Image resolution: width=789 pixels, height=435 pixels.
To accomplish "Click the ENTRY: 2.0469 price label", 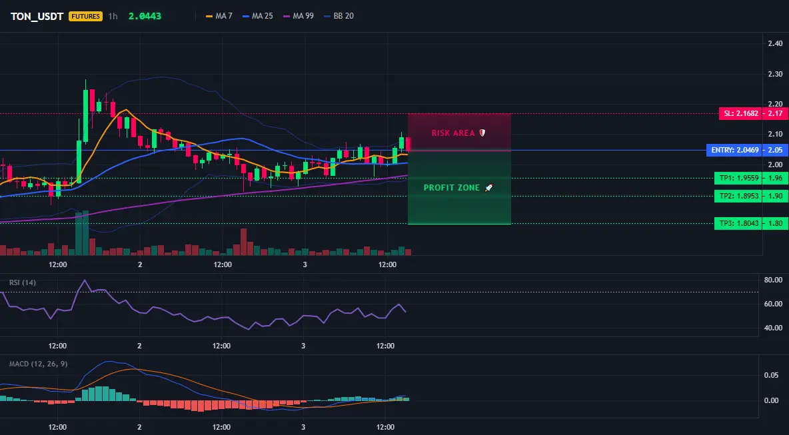I will 734,150.
